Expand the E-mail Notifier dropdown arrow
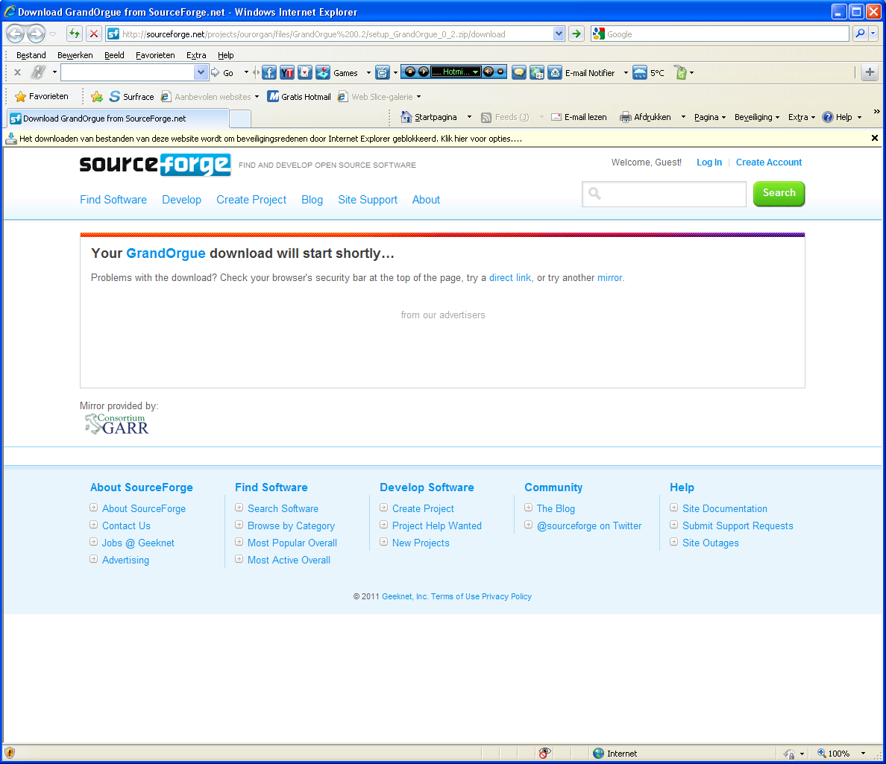886x764 pixels. point(626,72)
